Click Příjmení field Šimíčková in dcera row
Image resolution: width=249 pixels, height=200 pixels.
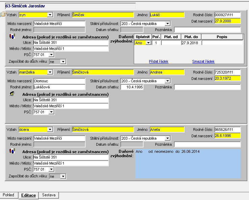103,130
